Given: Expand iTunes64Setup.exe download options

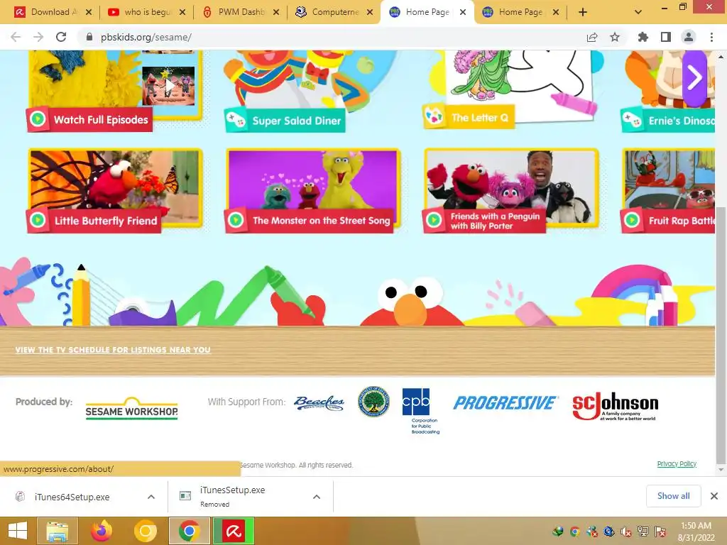Looking at the screenshot, I should (151, 497).
